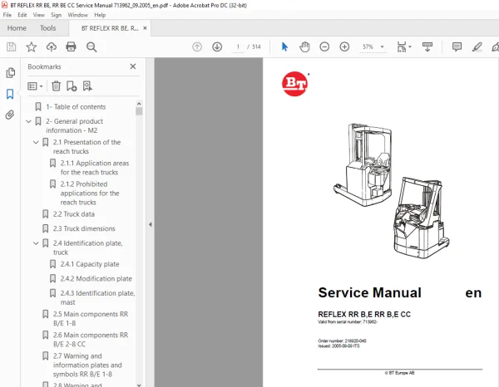Open the Attachments paperclip panel
The image size is (499, 387).
[x=10, y=115]
